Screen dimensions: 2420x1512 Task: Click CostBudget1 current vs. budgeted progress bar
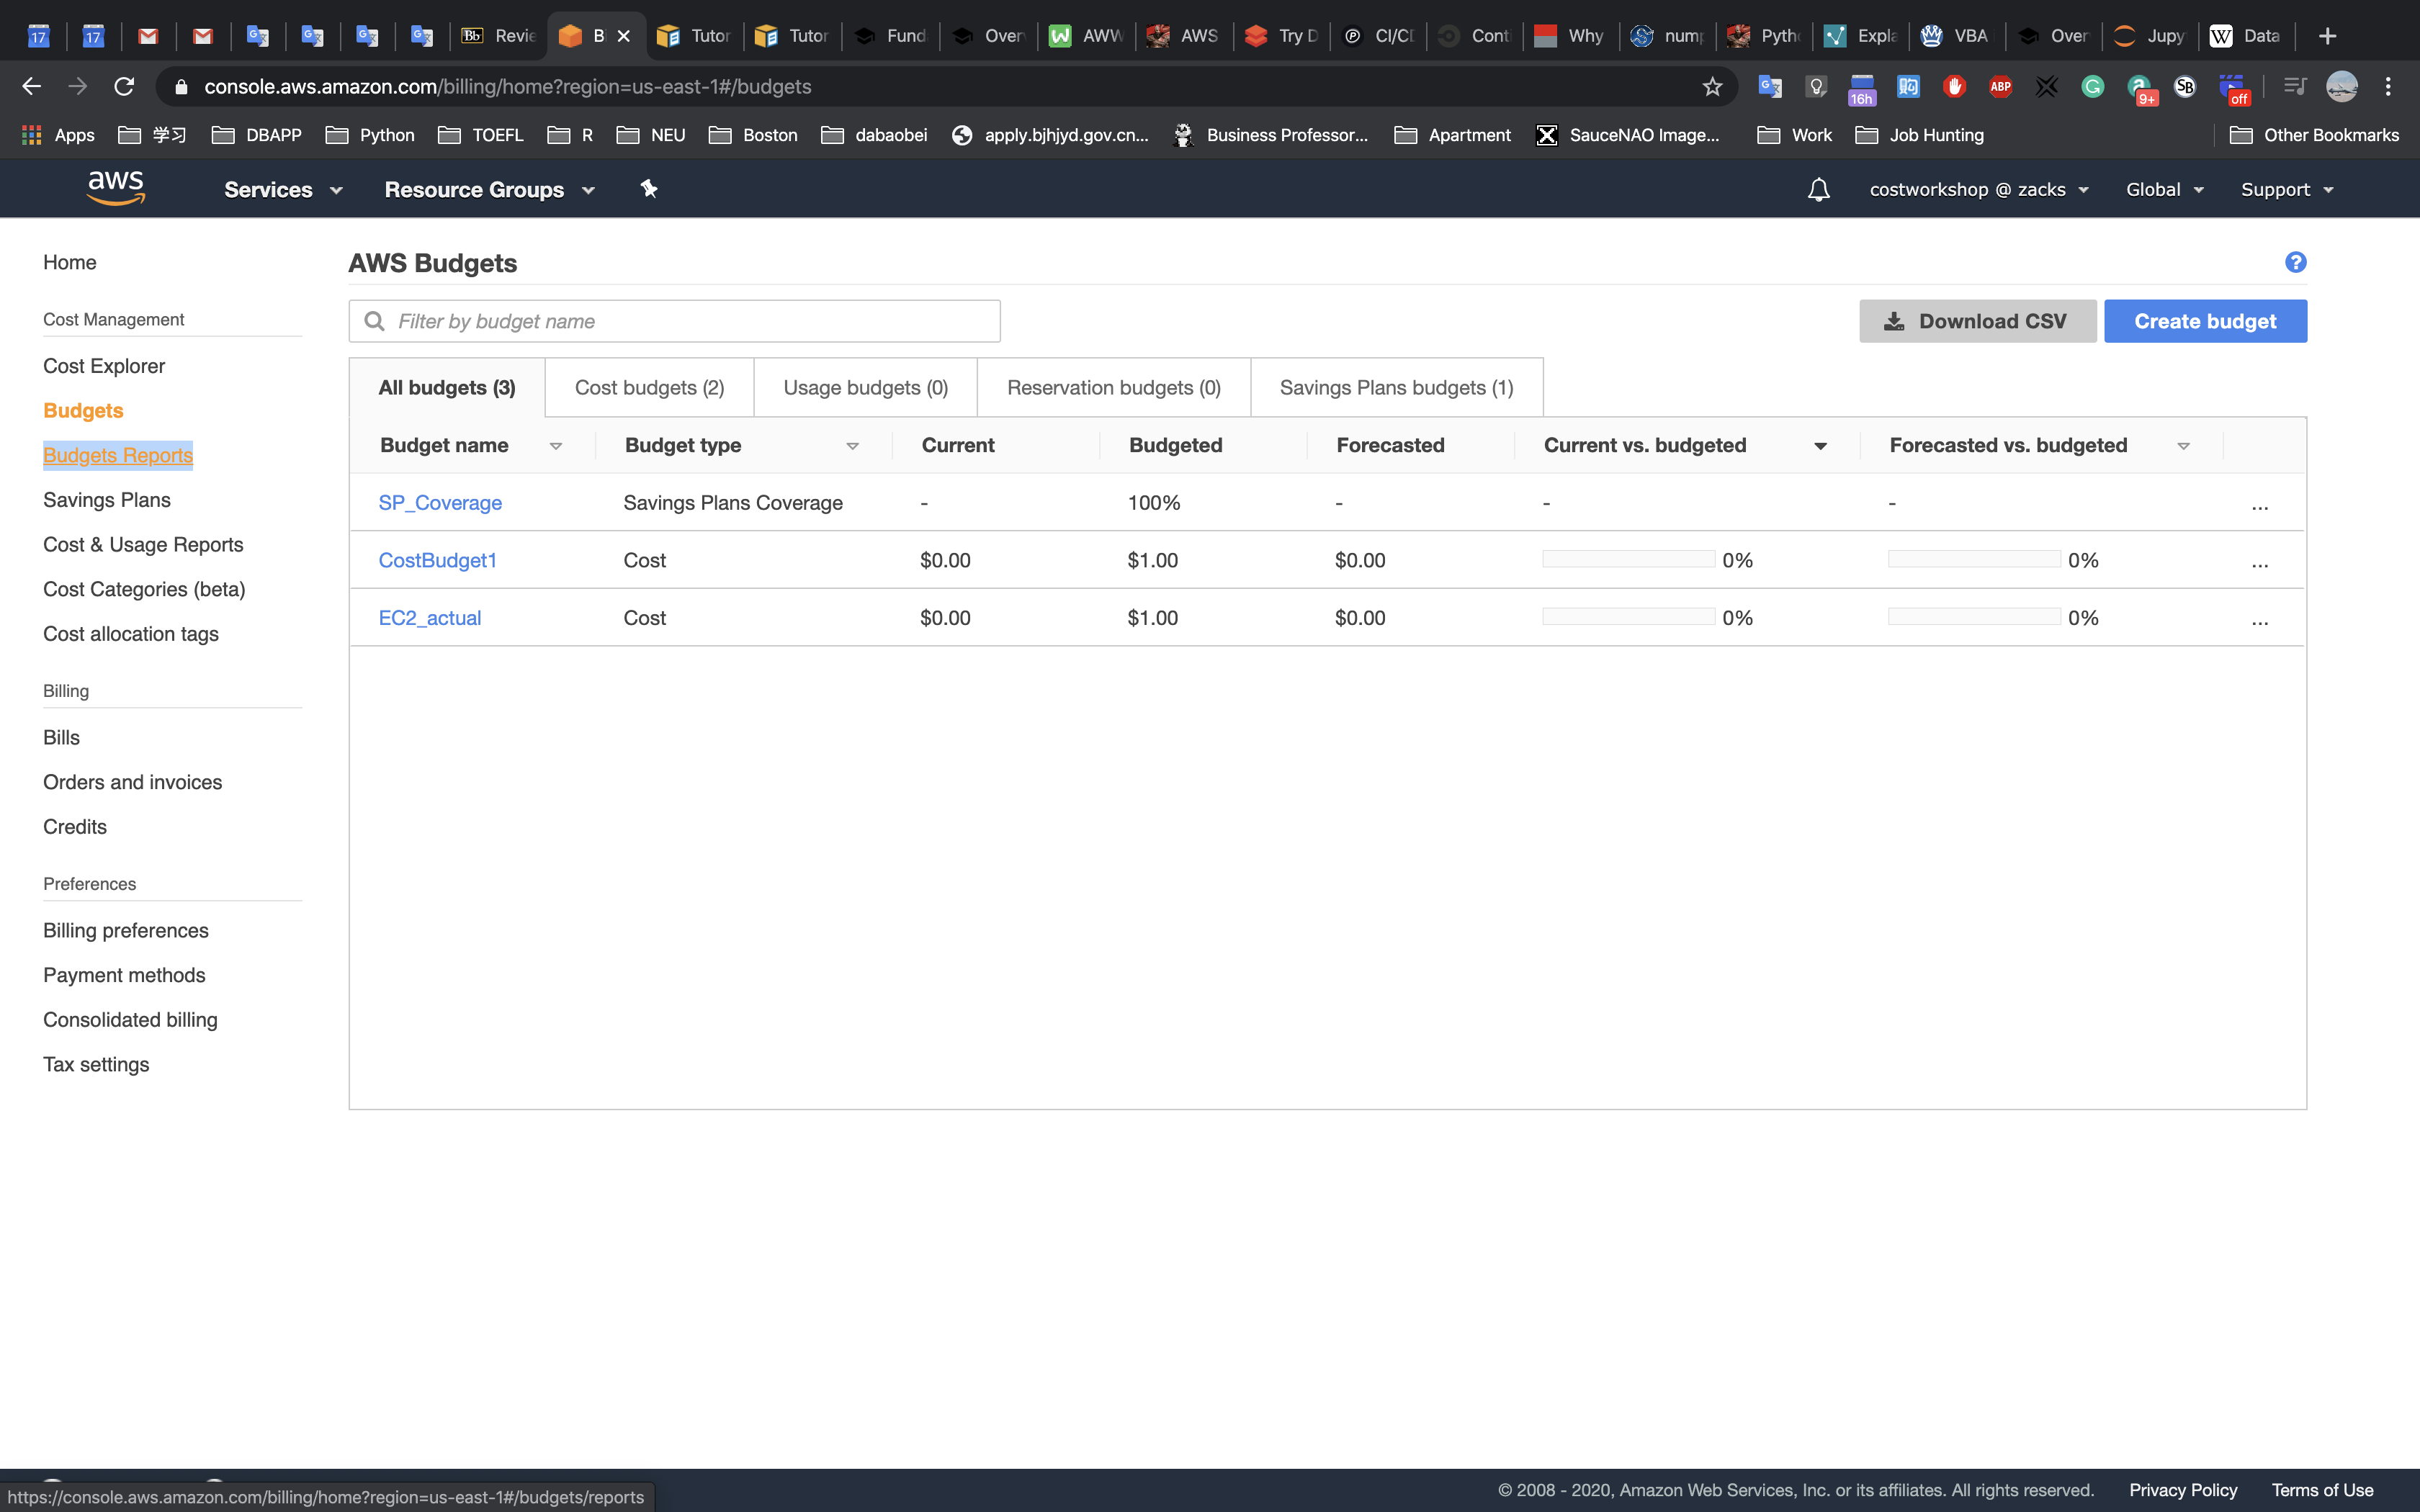pyautogui.click(x=1628, y=560)
